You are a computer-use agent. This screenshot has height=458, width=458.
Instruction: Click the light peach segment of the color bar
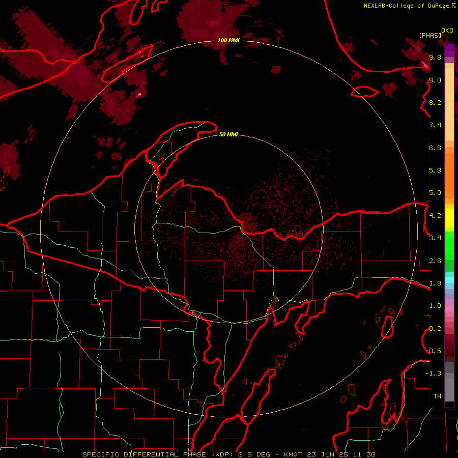tap(449, 104)
